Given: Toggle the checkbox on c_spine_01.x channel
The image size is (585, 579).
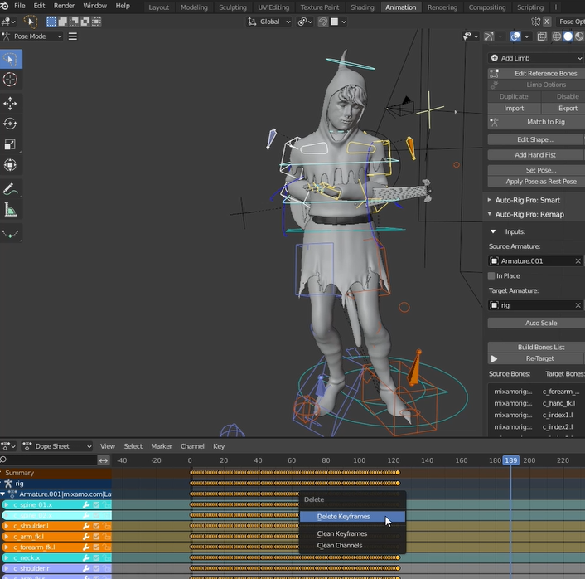Looking at the screenshot, I should (x=96, y=504).
